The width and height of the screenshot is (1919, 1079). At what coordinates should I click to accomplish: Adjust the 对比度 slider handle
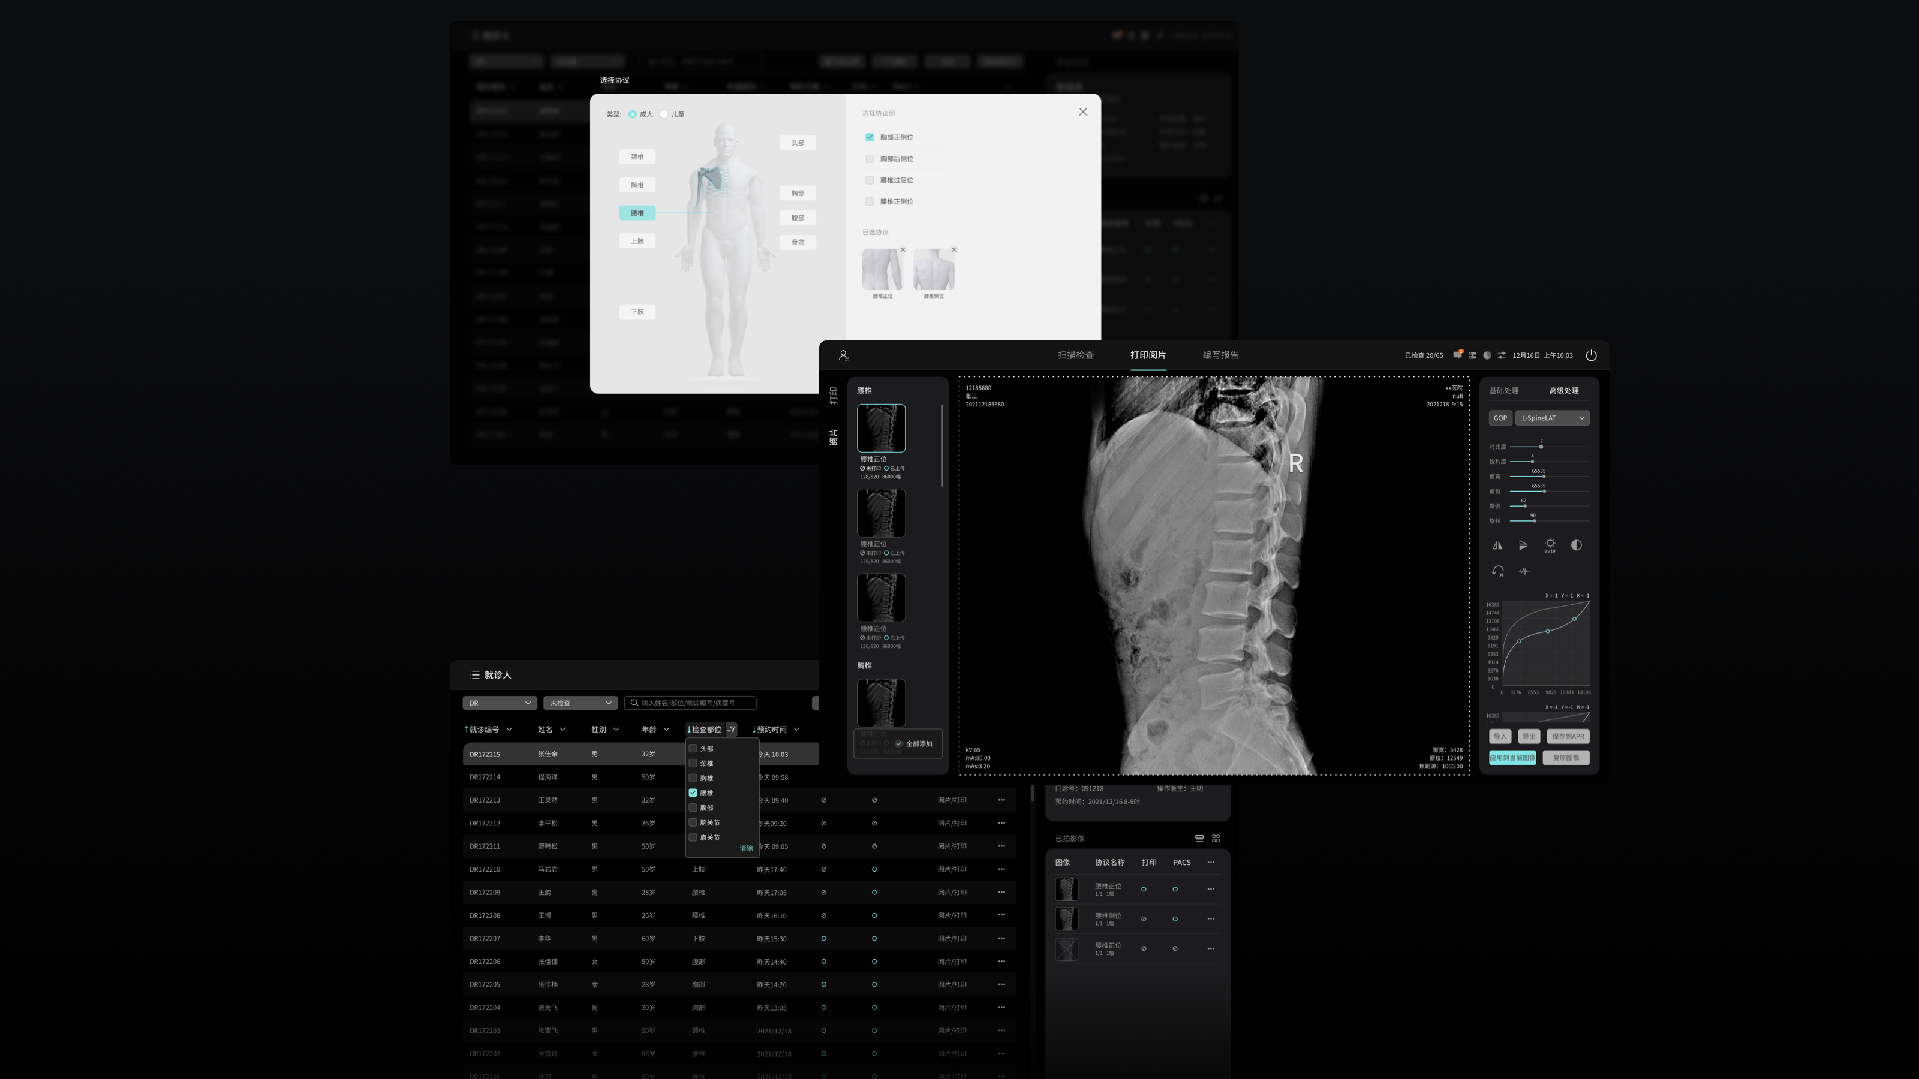pyautogui.click(x=1541, y=447)
